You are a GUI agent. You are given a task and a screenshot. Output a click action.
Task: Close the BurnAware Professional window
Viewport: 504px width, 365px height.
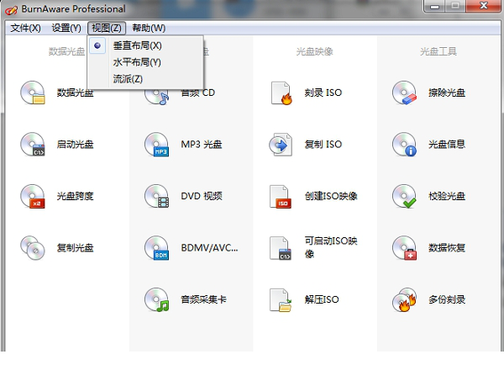(484, 6)
